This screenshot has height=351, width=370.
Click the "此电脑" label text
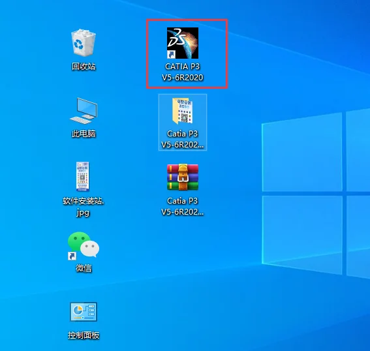coord(84,134)
